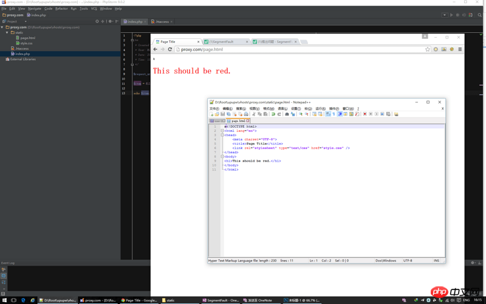Image resolution: width=486 pixels, height=304 pixels.
Task: Click the Windows Start button
Action: pos(4,300)
